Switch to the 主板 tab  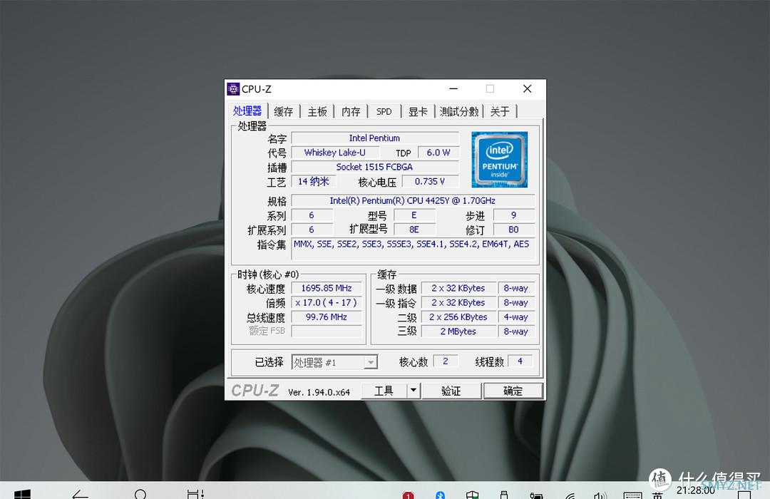click(317, 111)
